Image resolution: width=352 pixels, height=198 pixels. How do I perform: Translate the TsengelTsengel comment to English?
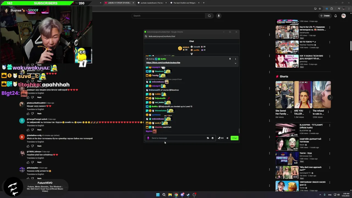pyautogui.click(x=35, y=125)
